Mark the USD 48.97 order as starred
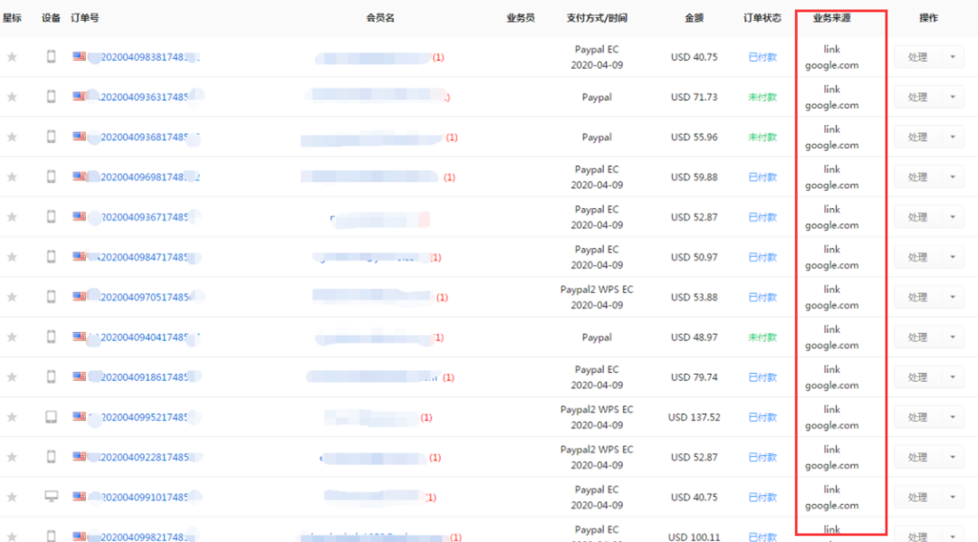 [12, 337]
